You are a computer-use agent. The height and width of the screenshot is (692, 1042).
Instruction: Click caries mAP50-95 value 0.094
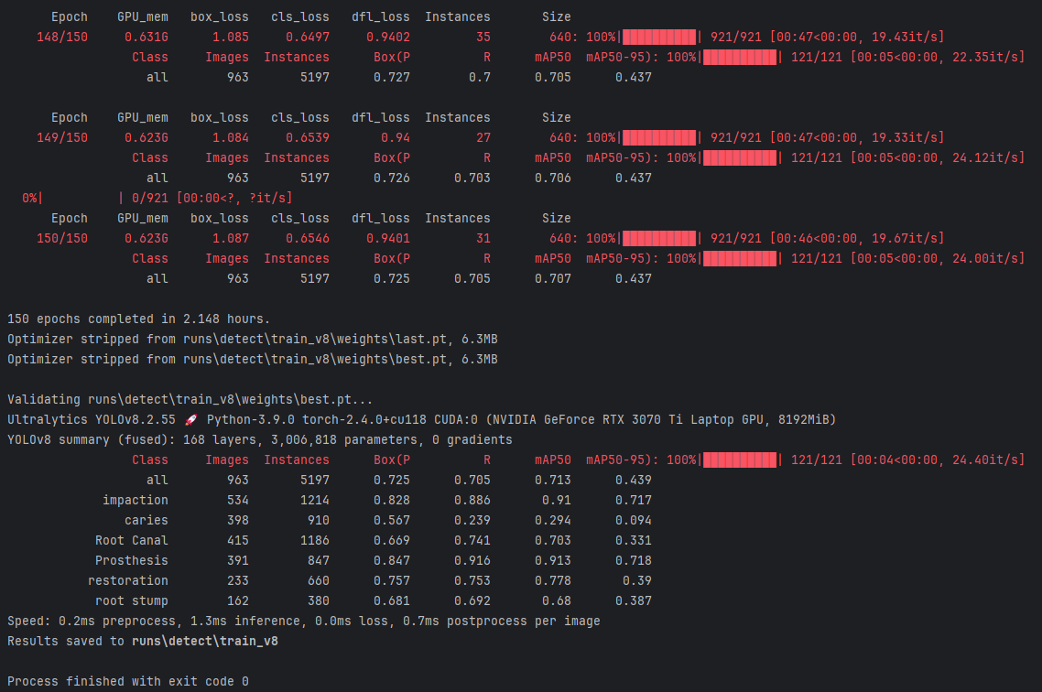click(x=634, y=520)
